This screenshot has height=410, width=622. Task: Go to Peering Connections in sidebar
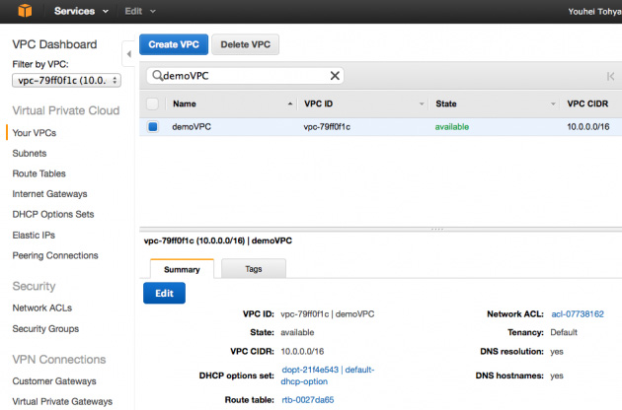(55, 255)
